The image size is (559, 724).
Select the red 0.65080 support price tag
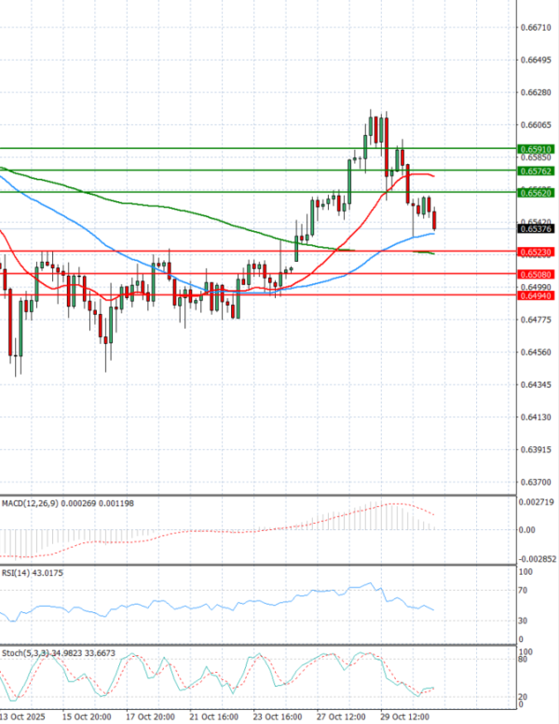535,275
